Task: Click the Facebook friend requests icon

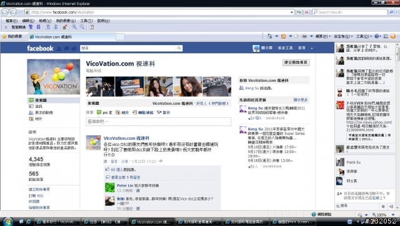Action: click(x=59, y=48)
